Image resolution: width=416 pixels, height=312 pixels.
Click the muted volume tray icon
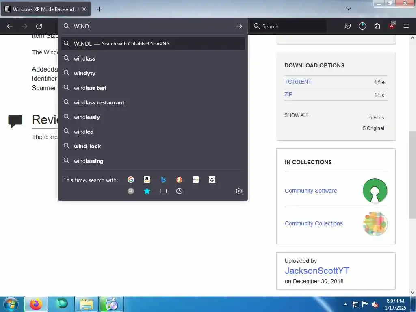(375, 304)
